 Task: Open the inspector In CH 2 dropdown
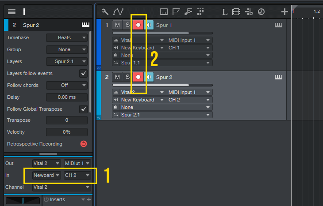(77, 175)
